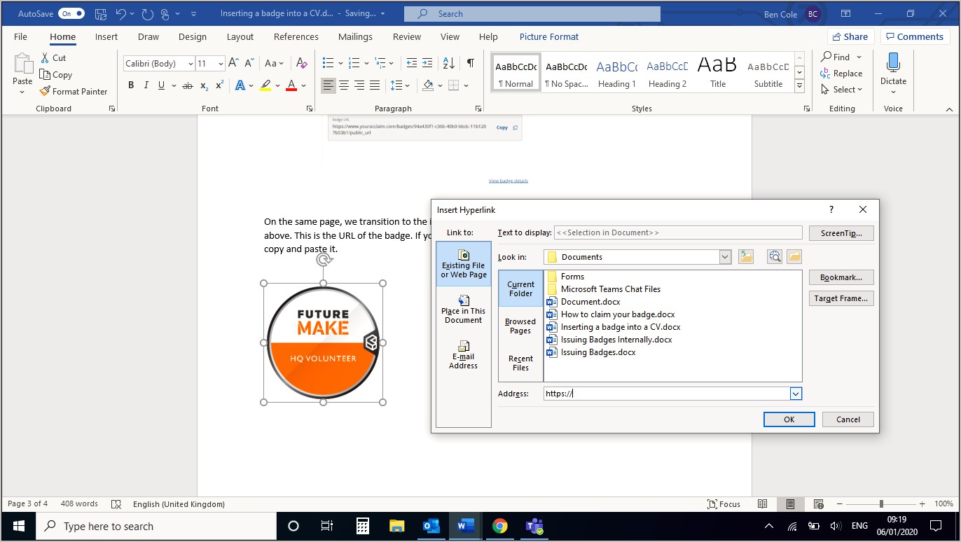Decrease paragraph indent
Viewport: 961px width, 542px height.
(412, 63)
